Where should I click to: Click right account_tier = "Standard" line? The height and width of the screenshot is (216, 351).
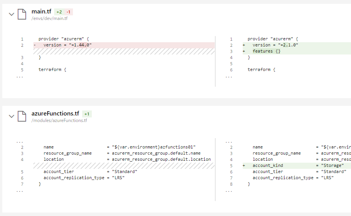299,172
